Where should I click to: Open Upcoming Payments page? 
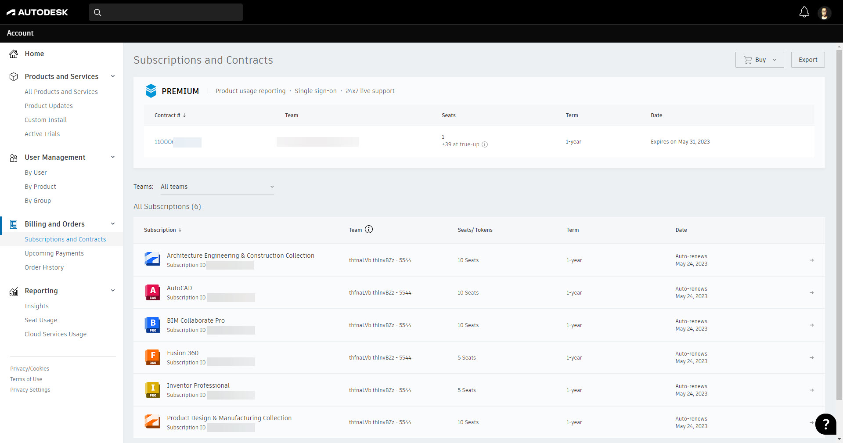[54, 253]
